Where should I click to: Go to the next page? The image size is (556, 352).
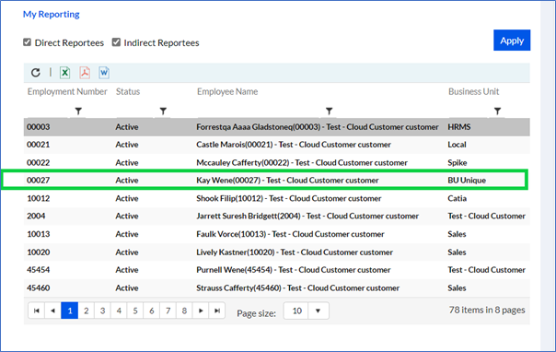(x=201, y=311)
